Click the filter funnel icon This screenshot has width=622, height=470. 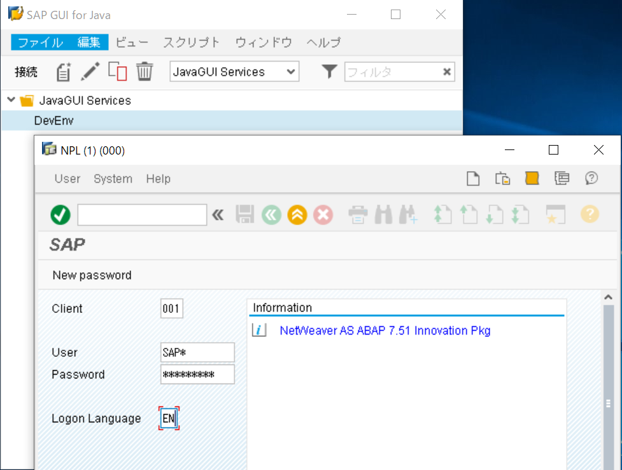click(x=329, y=72)
